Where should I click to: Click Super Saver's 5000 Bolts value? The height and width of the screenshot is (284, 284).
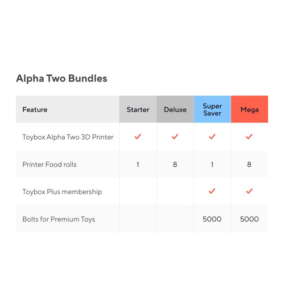[212, 219]
